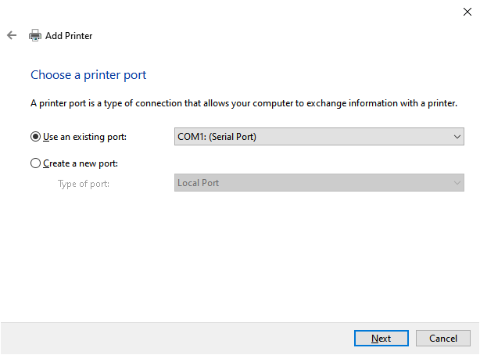Open the COM1: (Serial Port) dropdown
This screenshot has height=355, width=480.
[319, 137]
